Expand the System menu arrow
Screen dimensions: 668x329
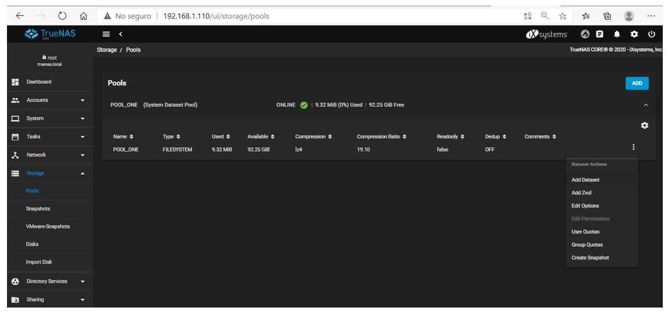click(83, 118)
